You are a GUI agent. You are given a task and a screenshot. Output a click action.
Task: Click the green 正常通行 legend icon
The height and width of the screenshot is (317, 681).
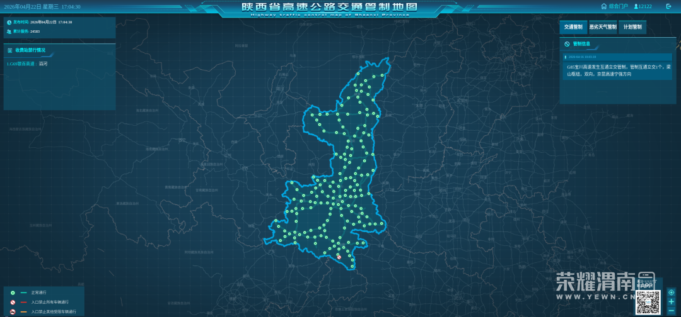tap(13, 293)
